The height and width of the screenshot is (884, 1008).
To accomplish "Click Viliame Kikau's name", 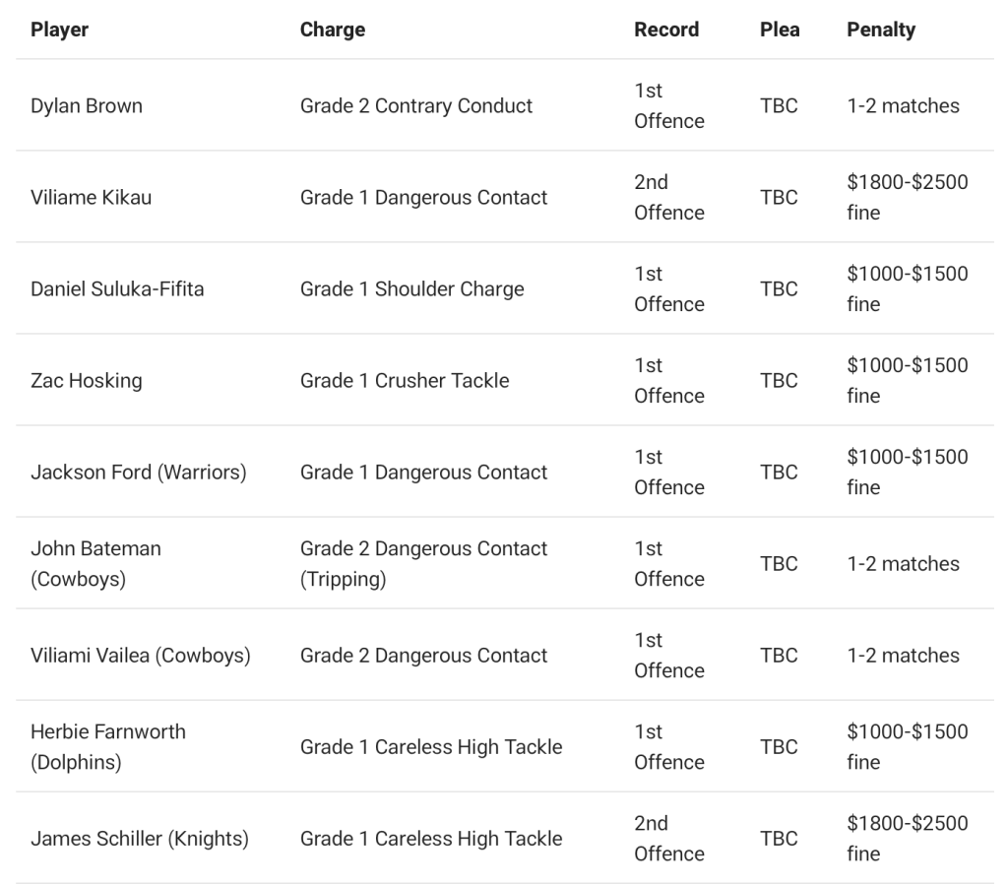I will click(x=92, y=197).
